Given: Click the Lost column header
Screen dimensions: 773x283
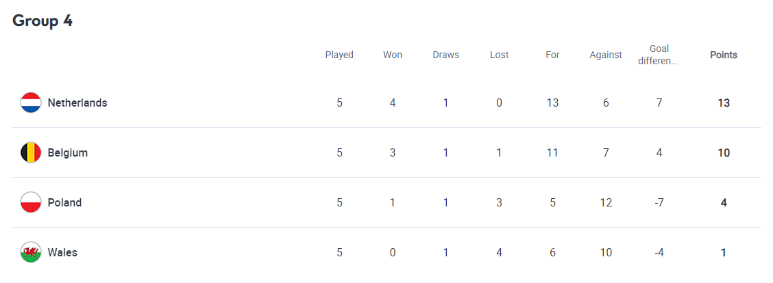Looking at the screenshot, I should tap(500, 55).
